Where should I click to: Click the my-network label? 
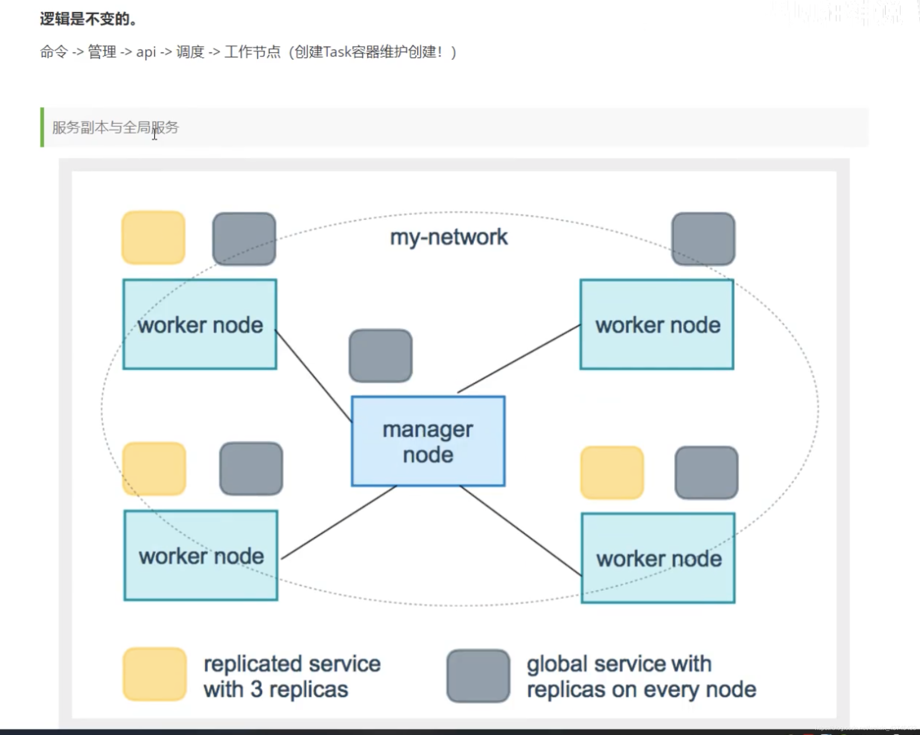pyautogui.click(x=448, y=237)
